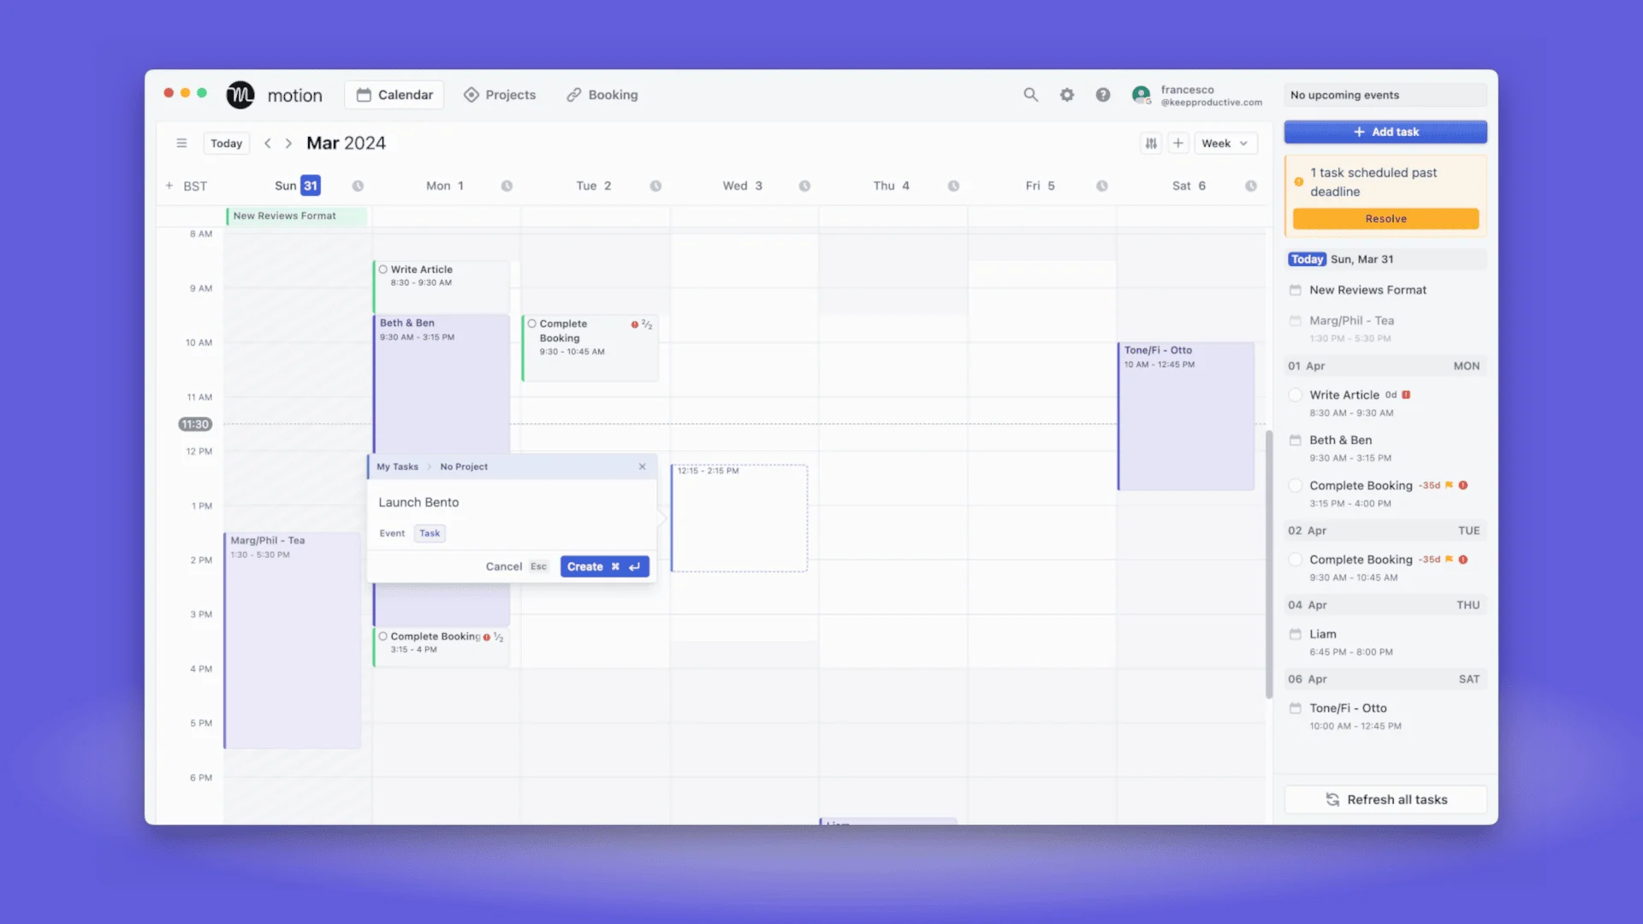Viewport: 1643px width, 924px height.
Task: Open settings gear icon
Action: tap(1066, 93)
